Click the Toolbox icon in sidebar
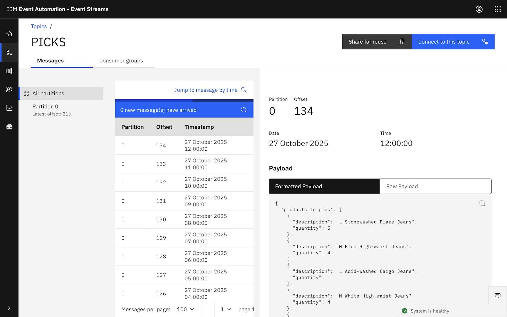Screen dimensions: 507x317 tap(9, 127)
